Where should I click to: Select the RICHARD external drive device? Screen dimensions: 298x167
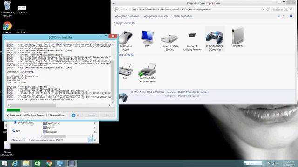click(x=237, y=37)
